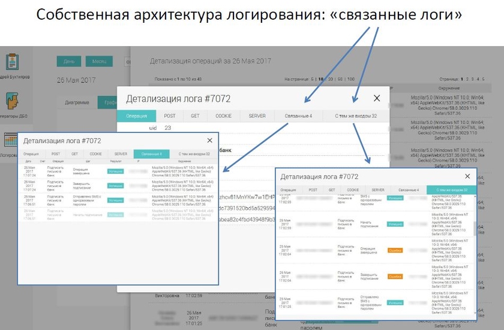Show 20 records per page
This screenshot has width=504, height=330.
click(x=331, y=79)
